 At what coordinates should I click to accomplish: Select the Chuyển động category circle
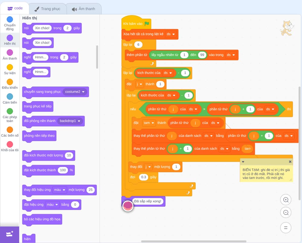(x=10, y=19)
